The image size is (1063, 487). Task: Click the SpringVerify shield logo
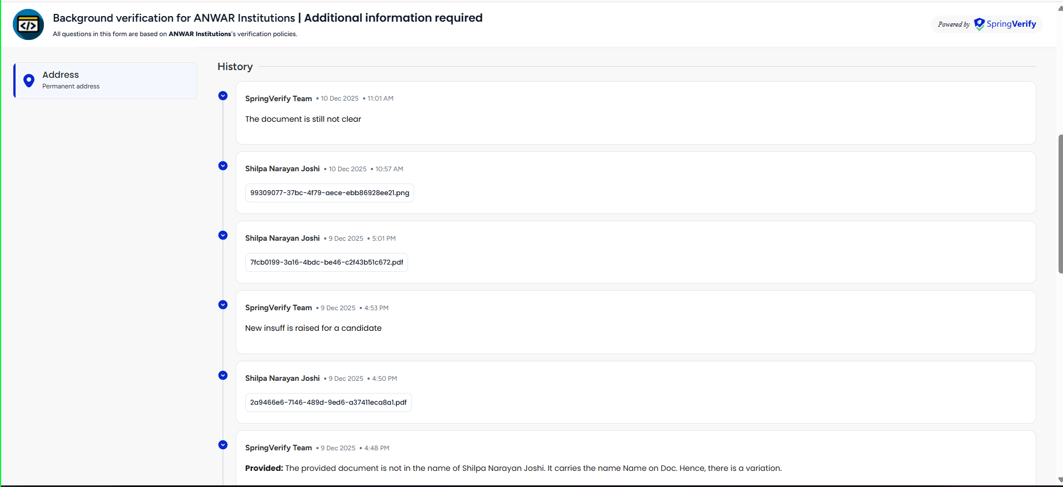point(979,24)
